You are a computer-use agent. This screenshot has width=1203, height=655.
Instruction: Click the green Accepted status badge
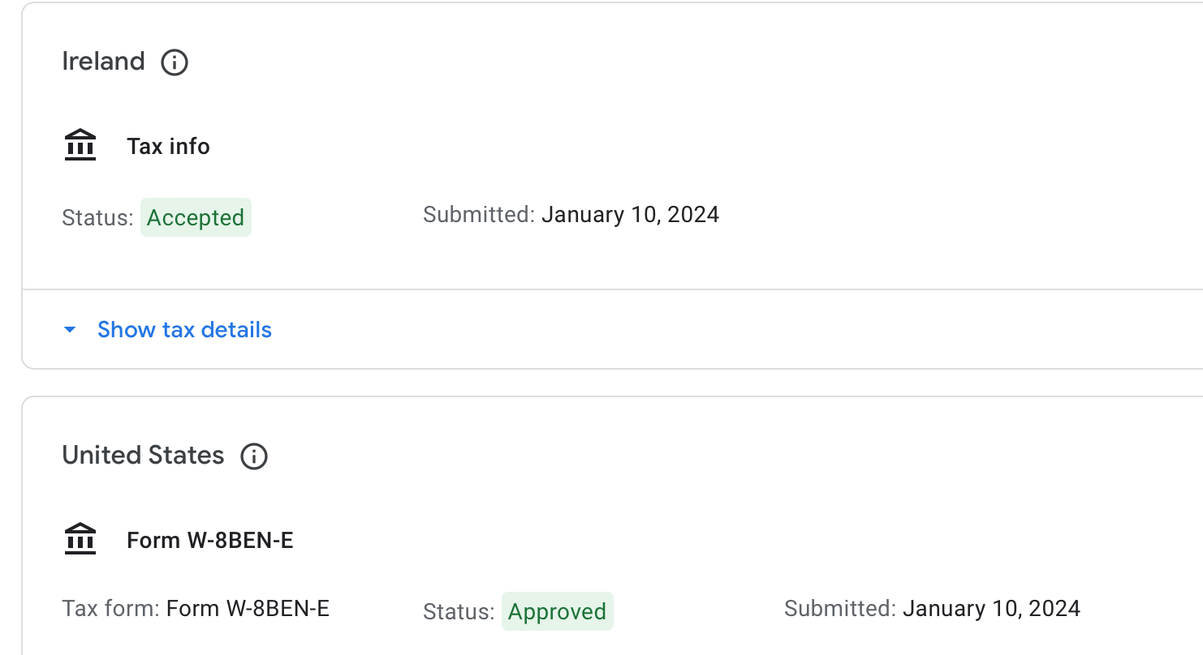click(x=196, y=217)
